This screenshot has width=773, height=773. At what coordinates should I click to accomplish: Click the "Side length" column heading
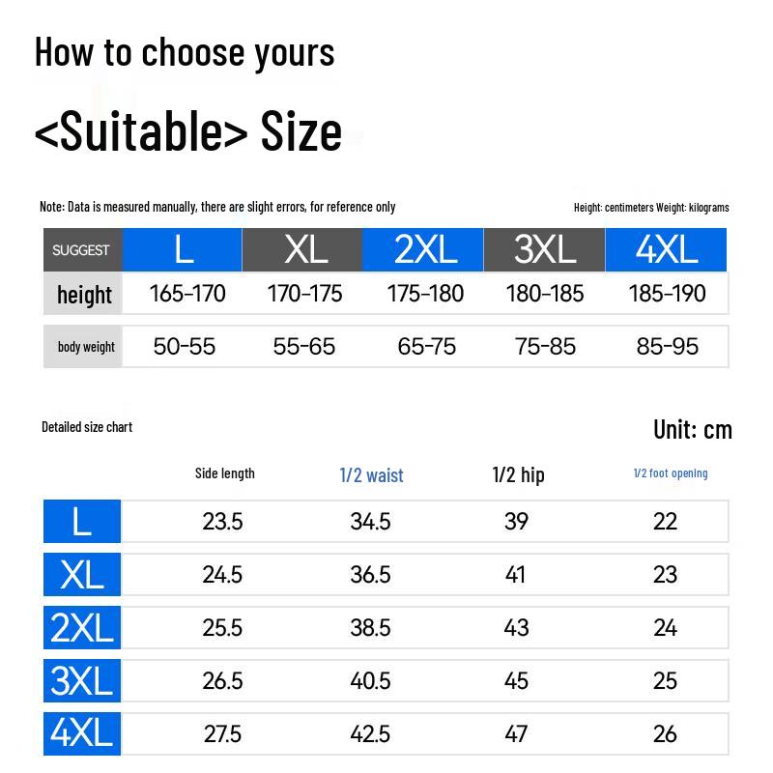[x=225, y=473]
